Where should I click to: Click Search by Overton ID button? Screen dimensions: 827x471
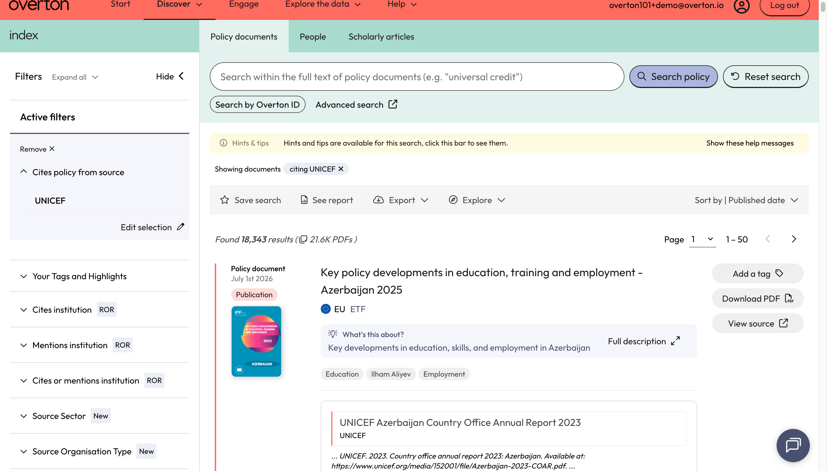(x=257, y=105)
